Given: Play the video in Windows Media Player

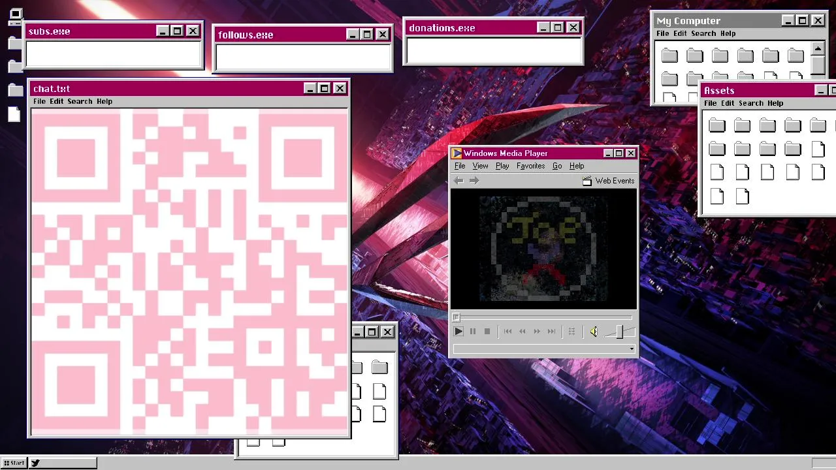Looking at the screenshot, I should point(458,332).
